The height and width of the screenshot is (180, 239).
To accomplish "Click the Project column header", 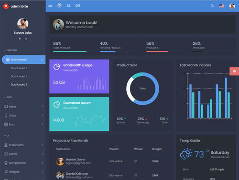I will point(114,149).
